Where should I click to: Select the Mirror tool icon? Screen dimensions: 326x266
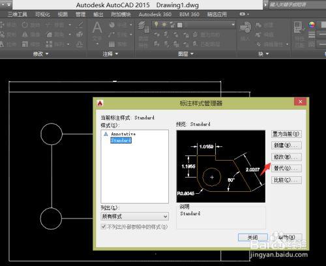25,34
